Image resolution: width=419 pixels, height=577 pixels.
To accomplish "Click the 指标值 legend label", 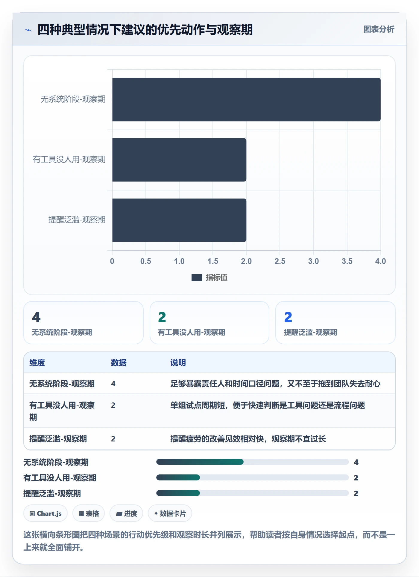I will (217, 278).
